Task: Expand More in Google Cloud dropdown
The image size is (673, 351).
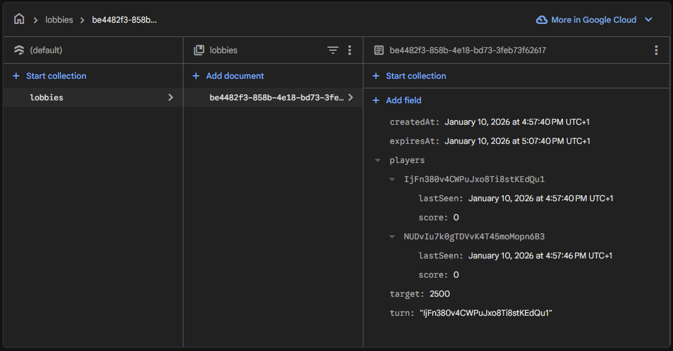Action: click(648, 20)
